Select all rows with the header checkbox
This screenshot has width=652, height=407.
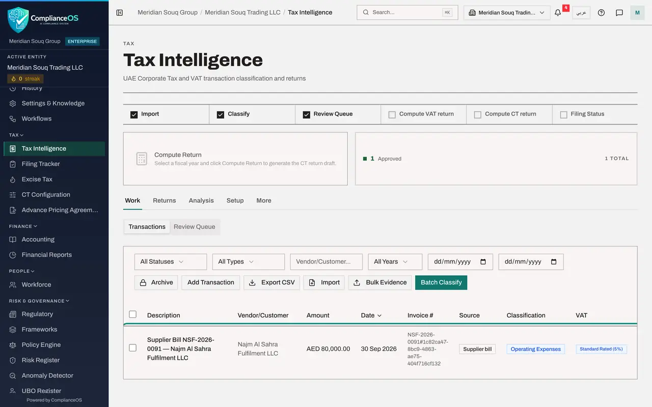pyautogui.click(x=133, y=314)
